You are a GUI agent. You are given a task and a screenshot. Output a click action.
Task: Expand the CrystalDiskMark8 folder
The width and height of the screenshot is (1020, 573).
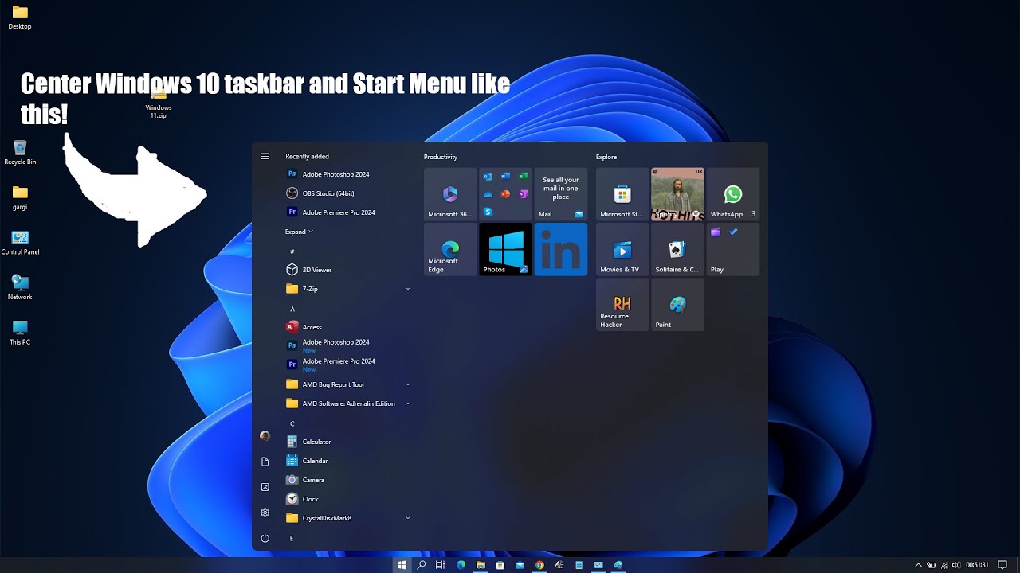pos(348,518)
